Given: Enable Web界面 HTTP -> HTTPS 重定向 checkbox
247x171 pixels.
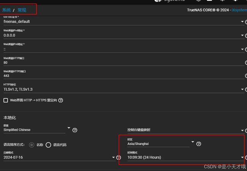Looking at the screenshot, I should click(x=6, y=100).
